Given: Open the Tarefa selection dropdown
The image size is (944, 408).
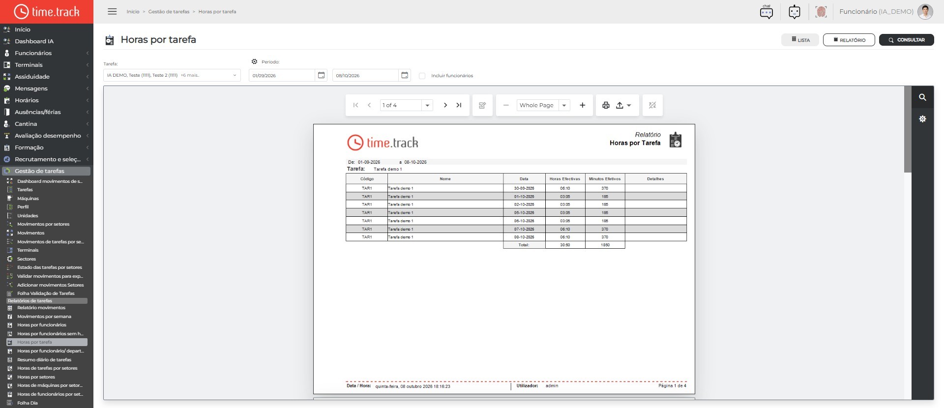Looking at the screenshot, I should 172,75.
